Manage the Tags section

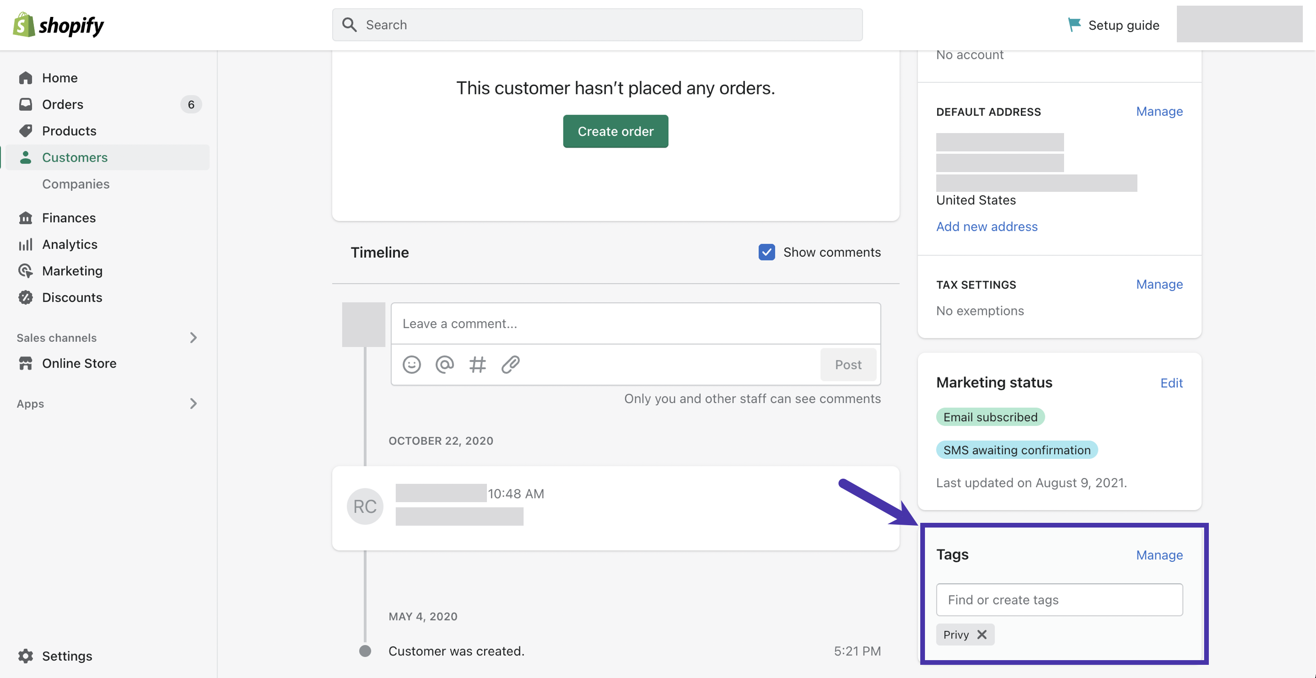pos(1159,555)
